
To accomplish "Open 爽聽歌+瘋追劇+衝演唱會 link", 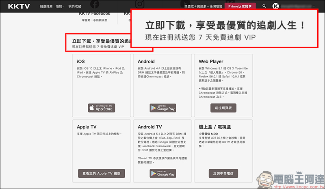I will click(203, 7).
